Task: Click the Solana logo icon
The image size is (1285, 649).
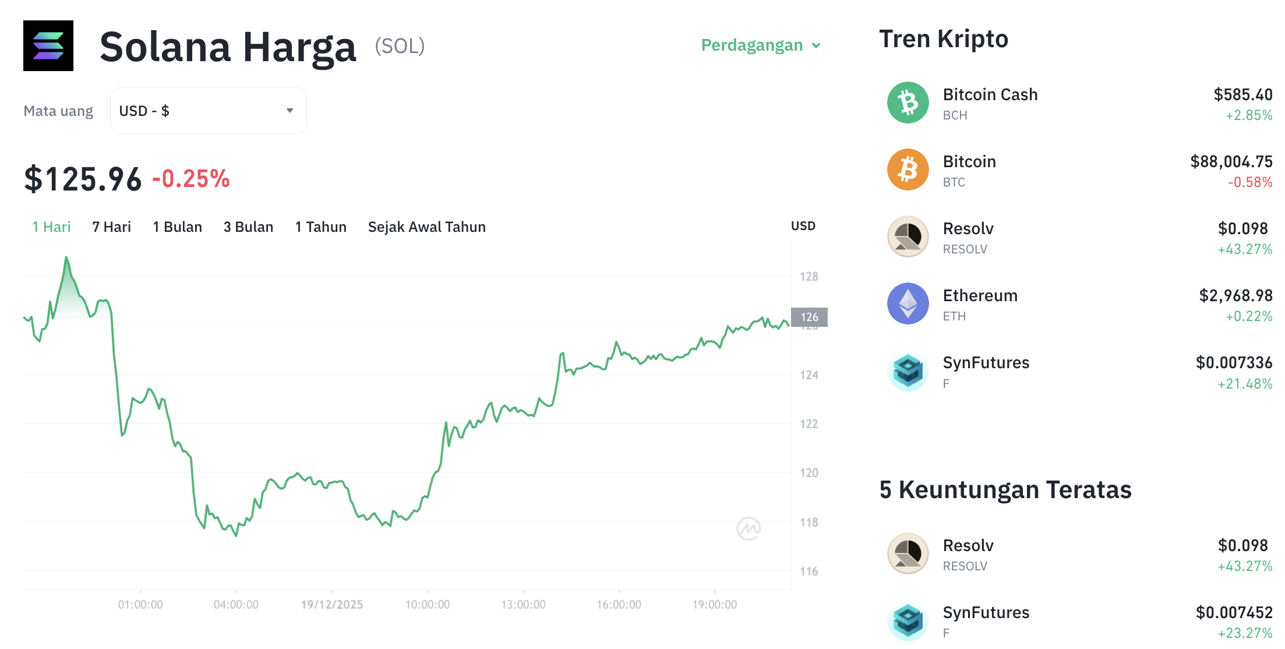Action: tap(48, 46)
